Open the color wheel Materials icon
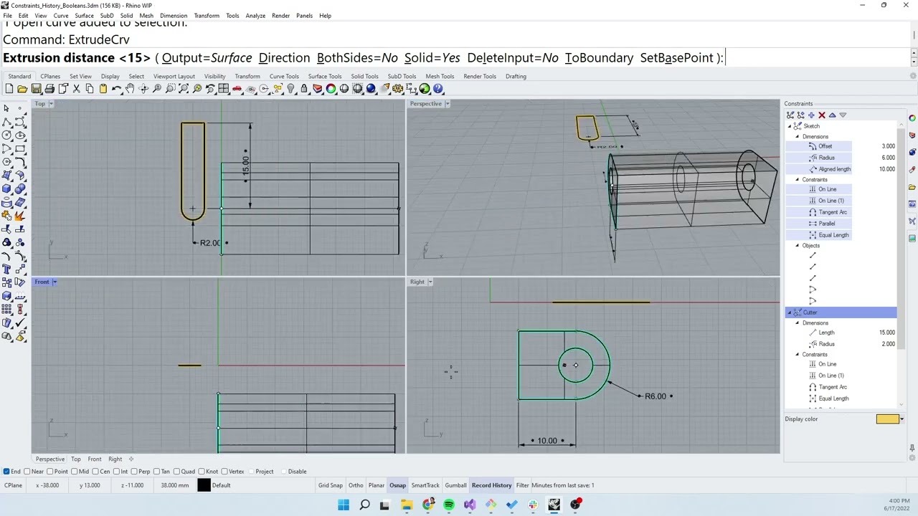 pyautogui.click(x=331, y=89)
